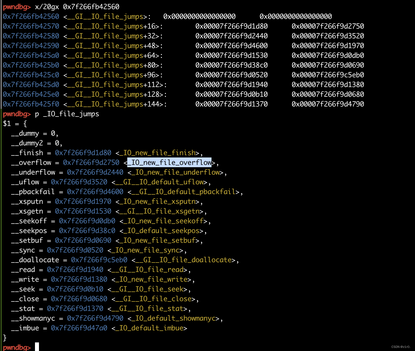Viewport: 415px width, 351px height.
Task: Click the __overflow address 0x7f266f9d2750
Action: pos(91,162)
